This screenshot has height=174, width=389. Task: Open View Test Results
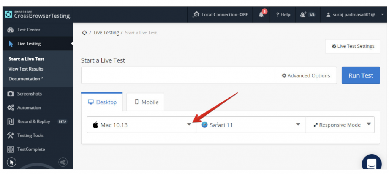click(x=26, y=69)
